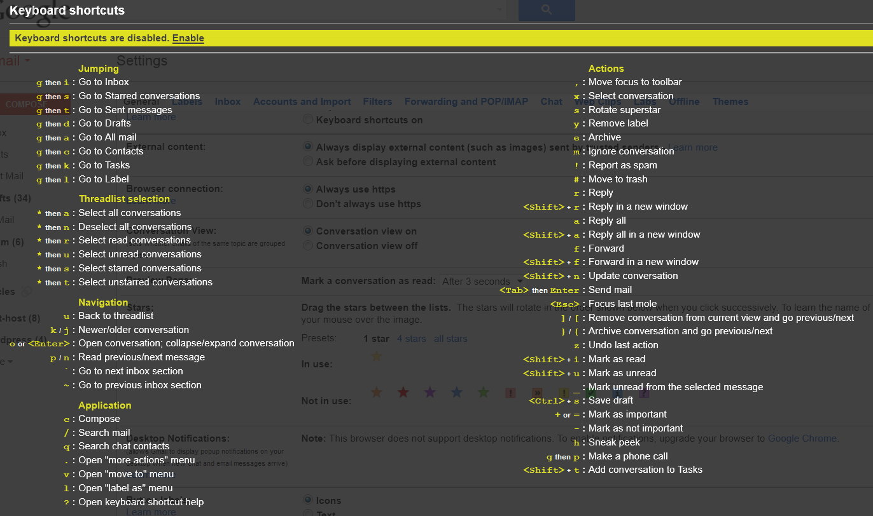Click the Move to trash text

(618, 179)
